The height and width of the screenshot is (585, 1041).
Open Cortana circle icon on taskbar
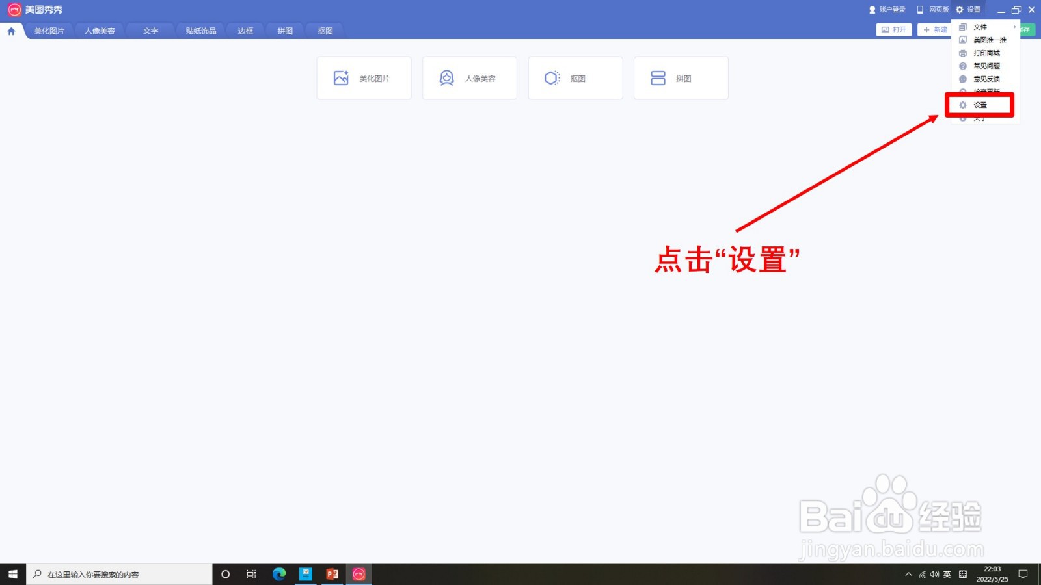pos(226,574)
